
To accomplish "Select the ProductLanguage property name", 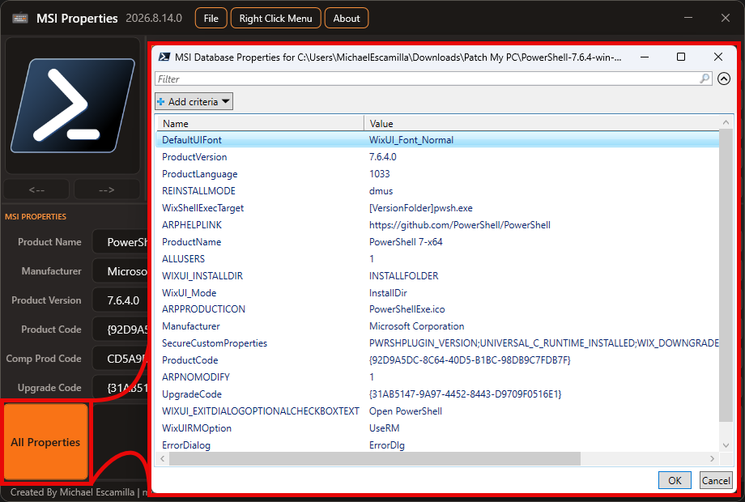I will click(199, 174).
